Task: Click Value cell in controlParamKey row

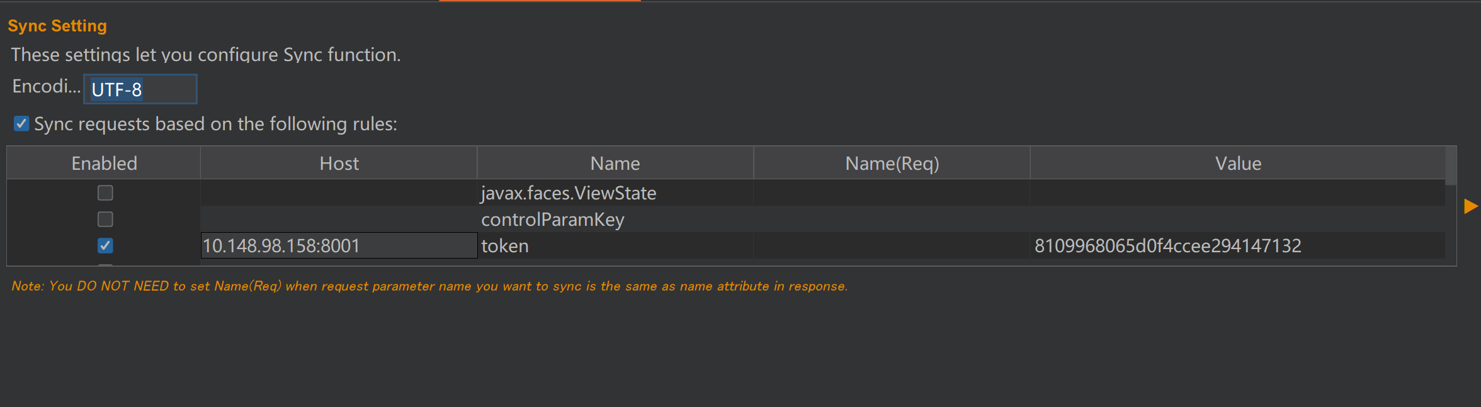Action: (1238, 220)
